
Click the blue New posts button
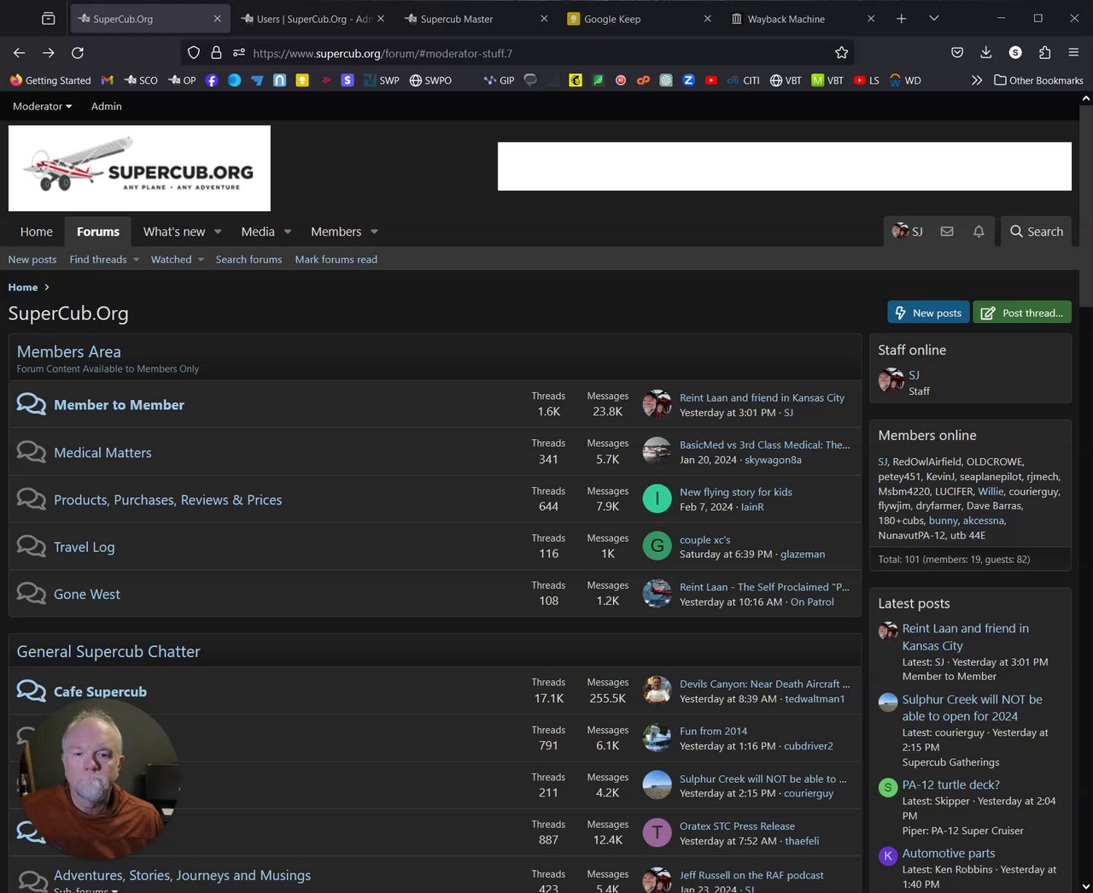coord(928,313)
